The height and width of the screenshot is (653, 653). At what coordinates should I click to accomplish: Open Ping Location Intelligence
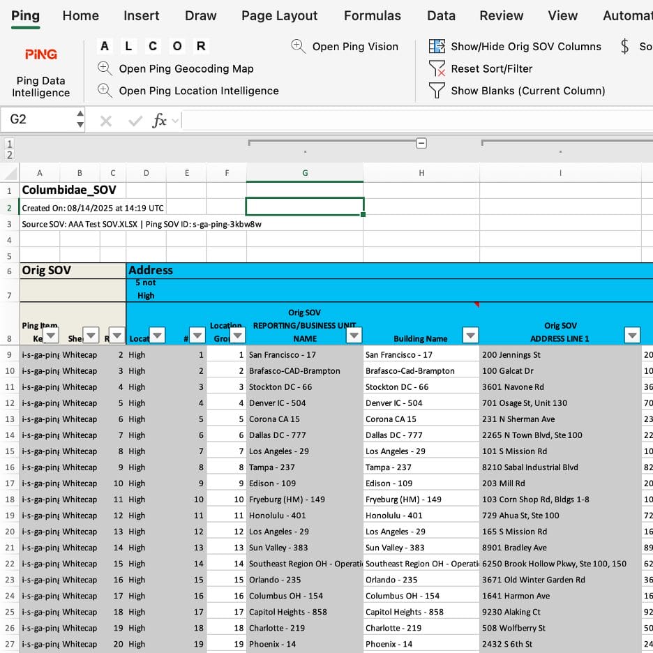(x=198, y=91)
